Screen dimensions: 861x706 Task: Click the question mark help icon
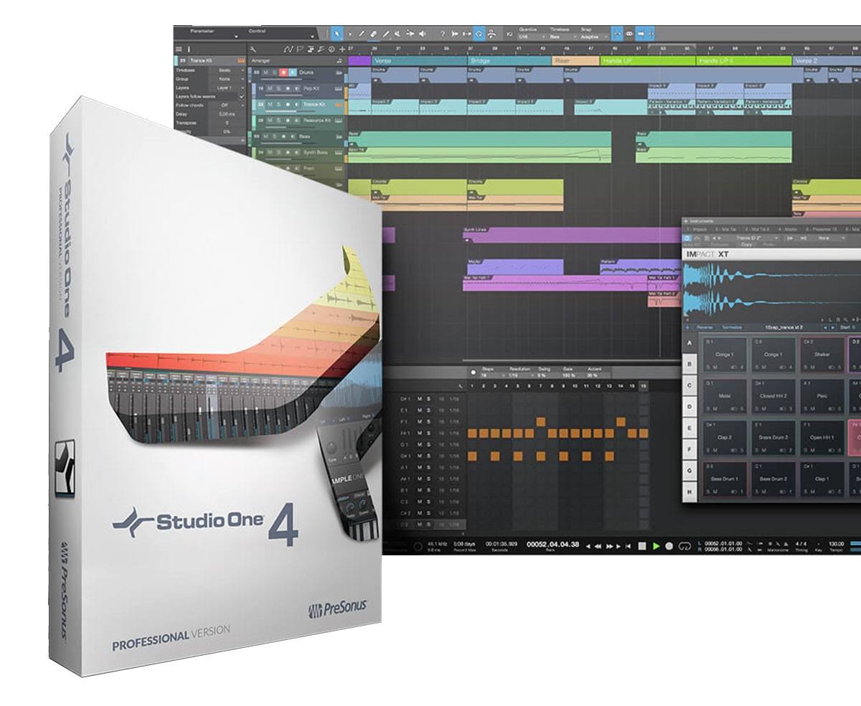tap(443, 34)
